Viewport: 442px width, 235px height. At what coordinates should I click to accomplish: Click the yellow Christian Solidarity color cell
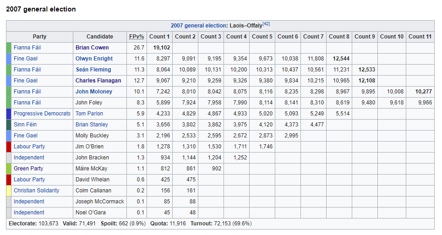9,191
